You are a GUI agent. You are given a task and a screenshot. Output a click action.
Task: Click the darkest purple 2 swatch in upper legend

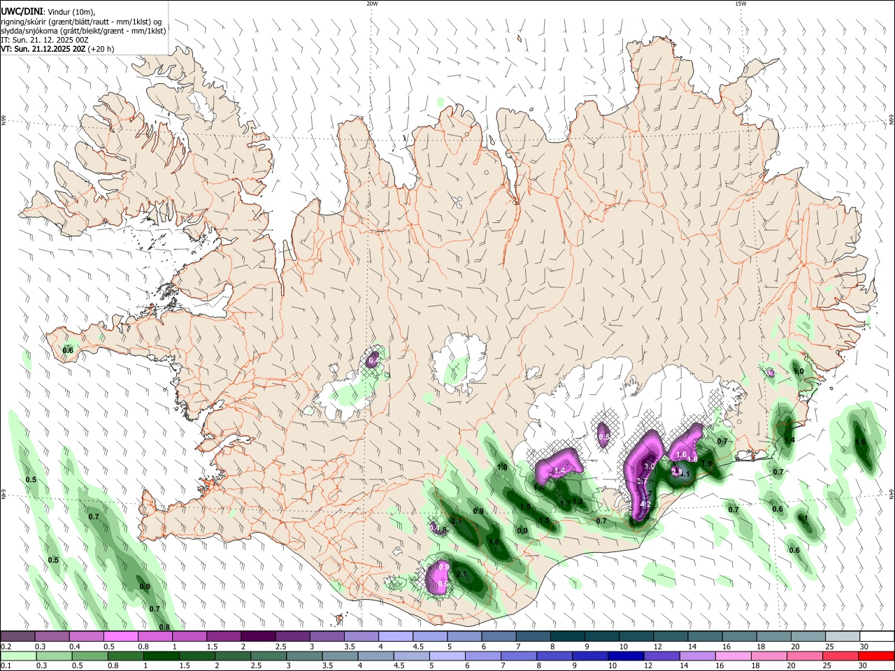[257, 637]
